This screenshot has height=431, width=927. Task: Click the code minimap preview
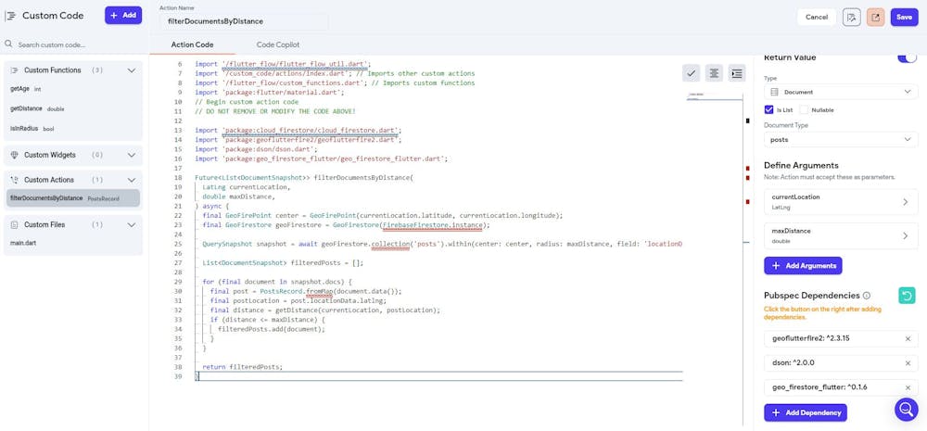pos(714,97)
